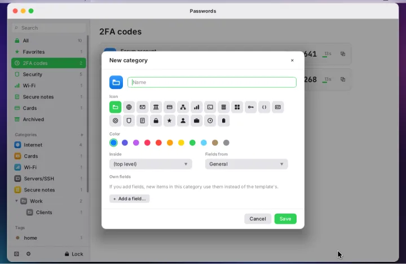
Task: Click the grid icon left of the gear
Action: tap(16, 254)
